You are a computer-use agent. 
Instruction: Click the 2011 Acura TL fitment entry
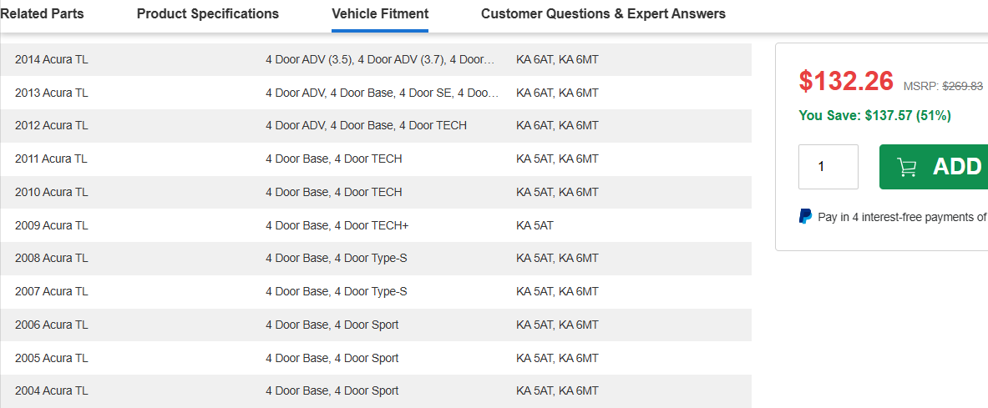376,159
